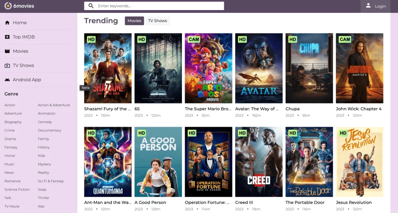Select the Reality genre
The image size is (398, 213).
pyautogui.click(x=44, y=173)
